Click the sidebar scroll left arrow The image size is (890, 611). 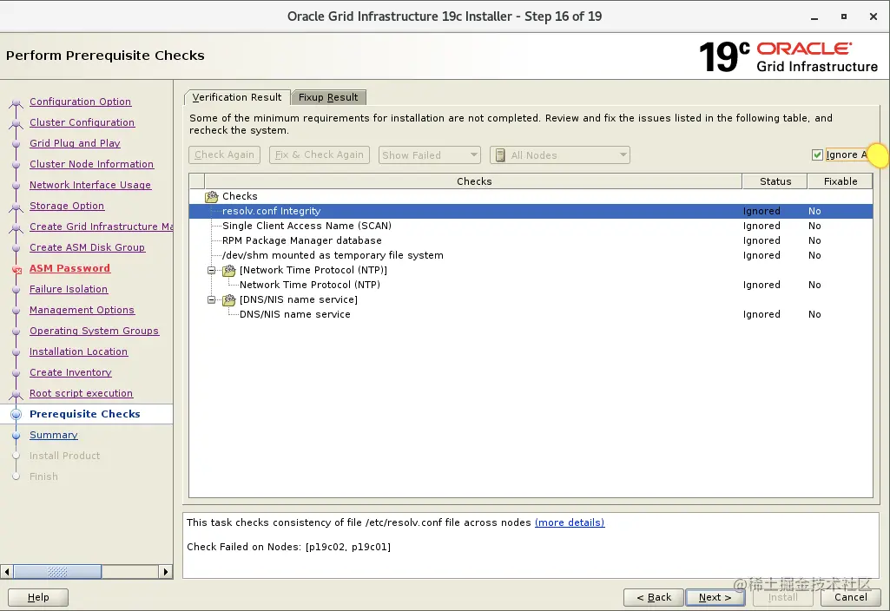tap(7, 572)
